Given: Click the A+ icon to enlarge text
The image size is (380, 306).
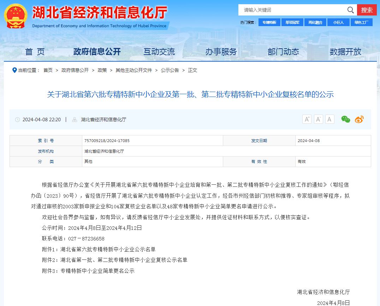Looking at the screenshot, I should pyautogui.click(x=307, y=119).
